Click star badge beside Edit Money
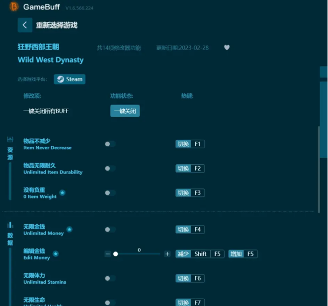 56,253
